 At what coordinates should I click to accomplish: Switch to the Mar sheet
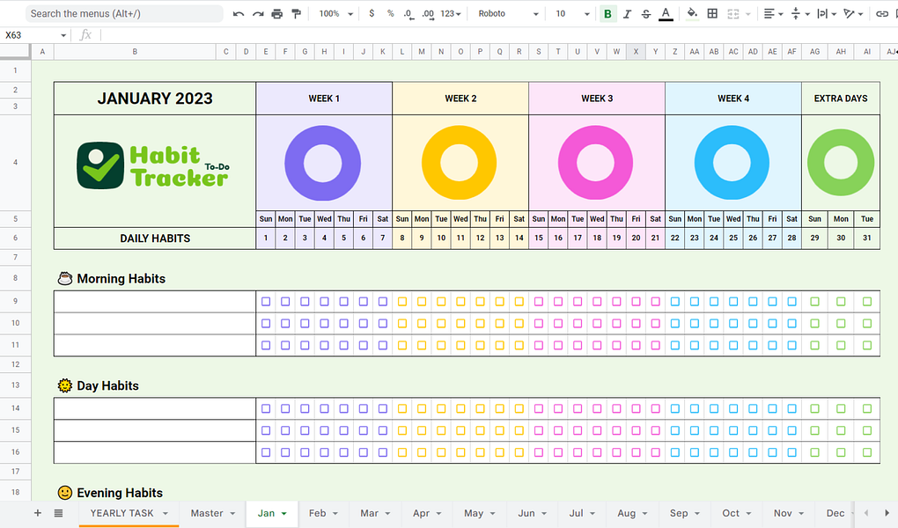370,513
